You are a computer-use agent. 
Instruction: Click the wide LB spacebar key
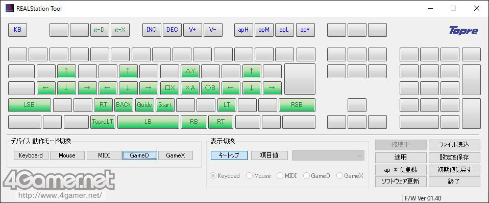(x=148, y=122)
